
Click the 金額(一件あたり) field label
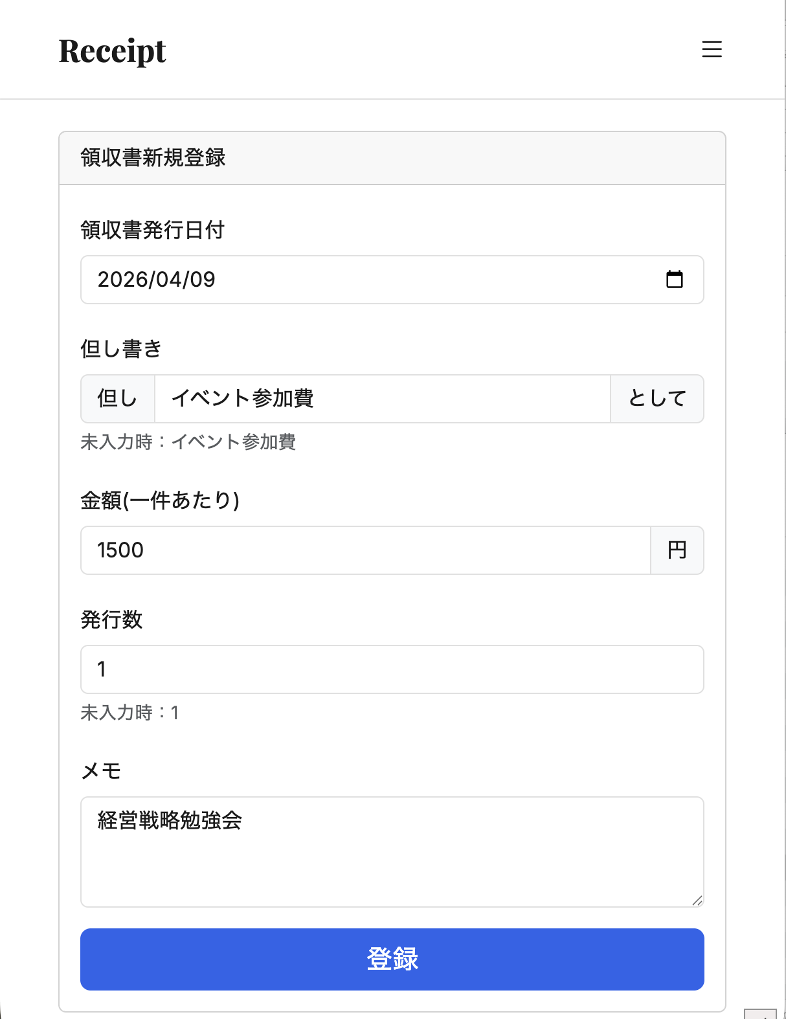click(x=160, y=500)
